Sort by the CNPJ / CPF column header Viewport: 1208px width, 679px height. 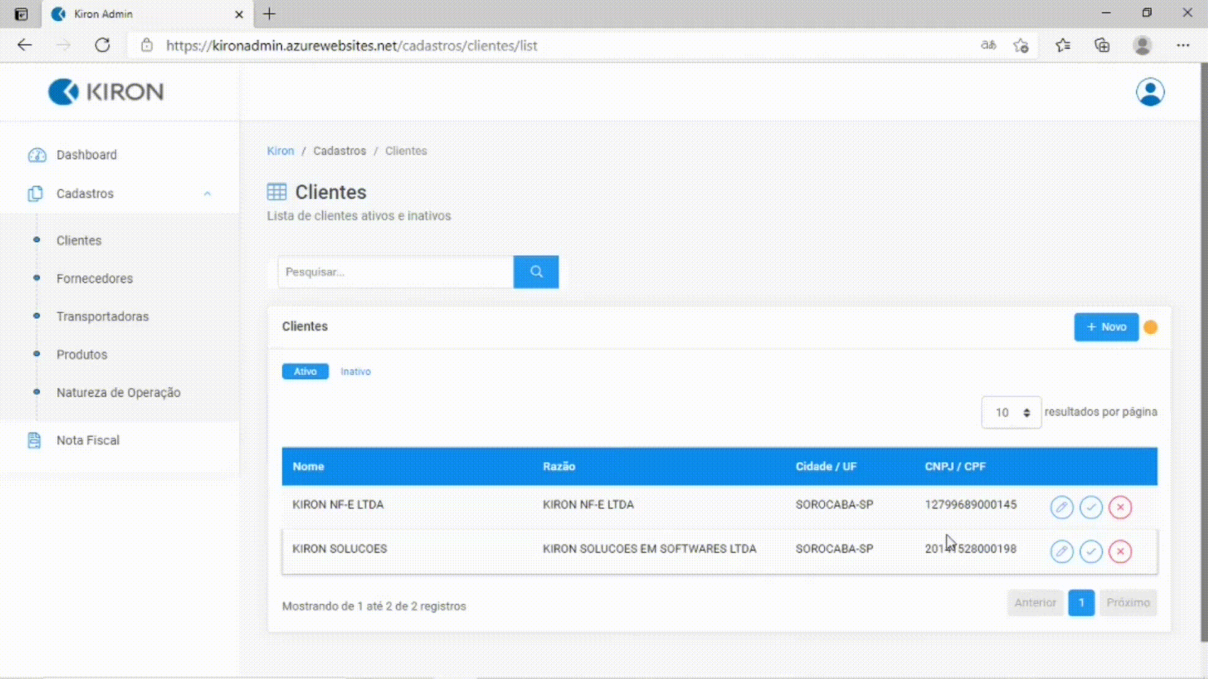pyautogui.click(x=955, y=466)
